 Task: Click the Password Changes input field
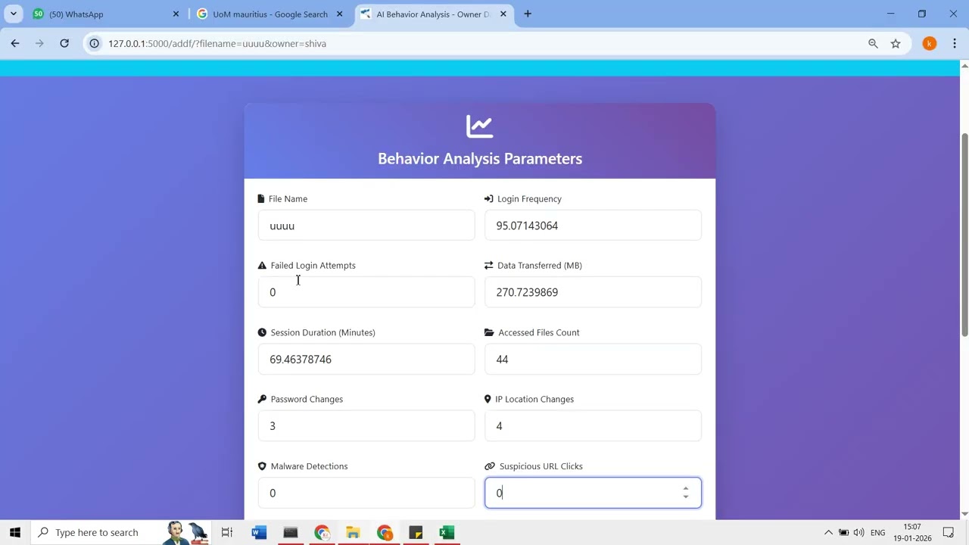coord(366,426)
